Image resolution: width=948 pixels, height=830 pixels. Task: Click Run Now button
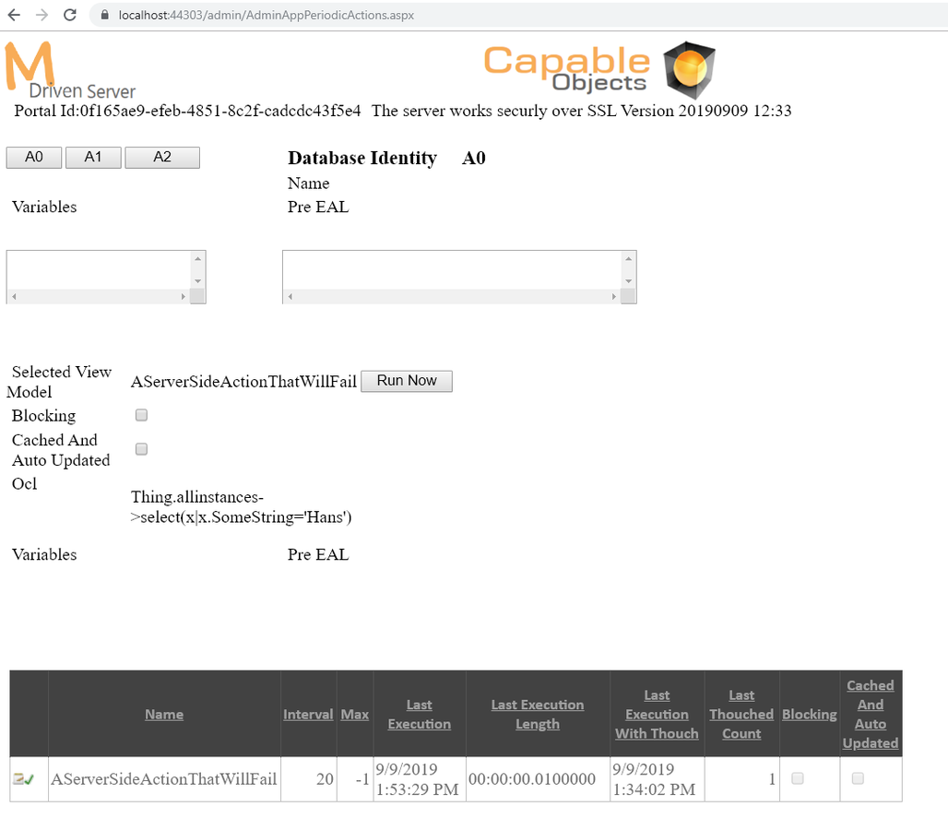click(x=407, y=381)
